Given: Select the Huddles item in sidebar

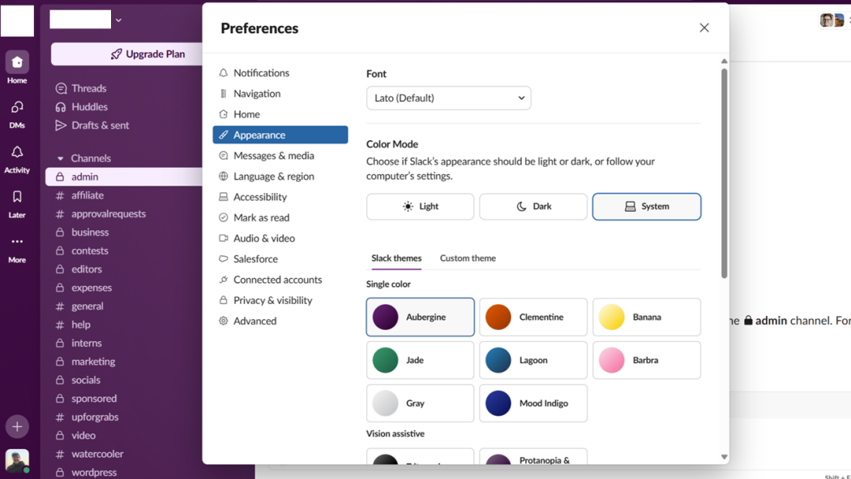Looking at the screenshot, I should tap(88, 106).
